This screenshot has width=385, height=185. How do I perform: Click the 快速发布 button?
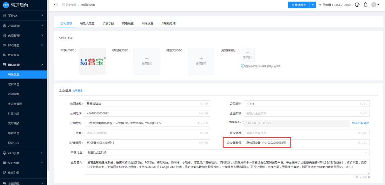(x=298, y=5)
